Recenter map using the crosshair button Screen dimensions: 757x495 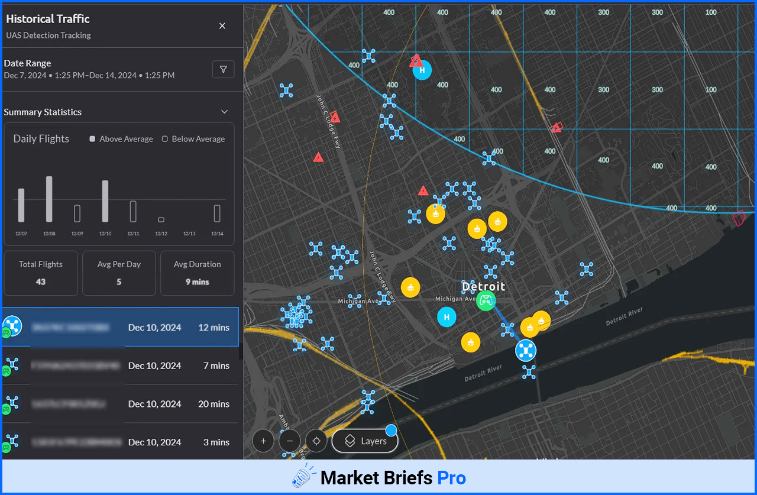[x=316, y=441]
